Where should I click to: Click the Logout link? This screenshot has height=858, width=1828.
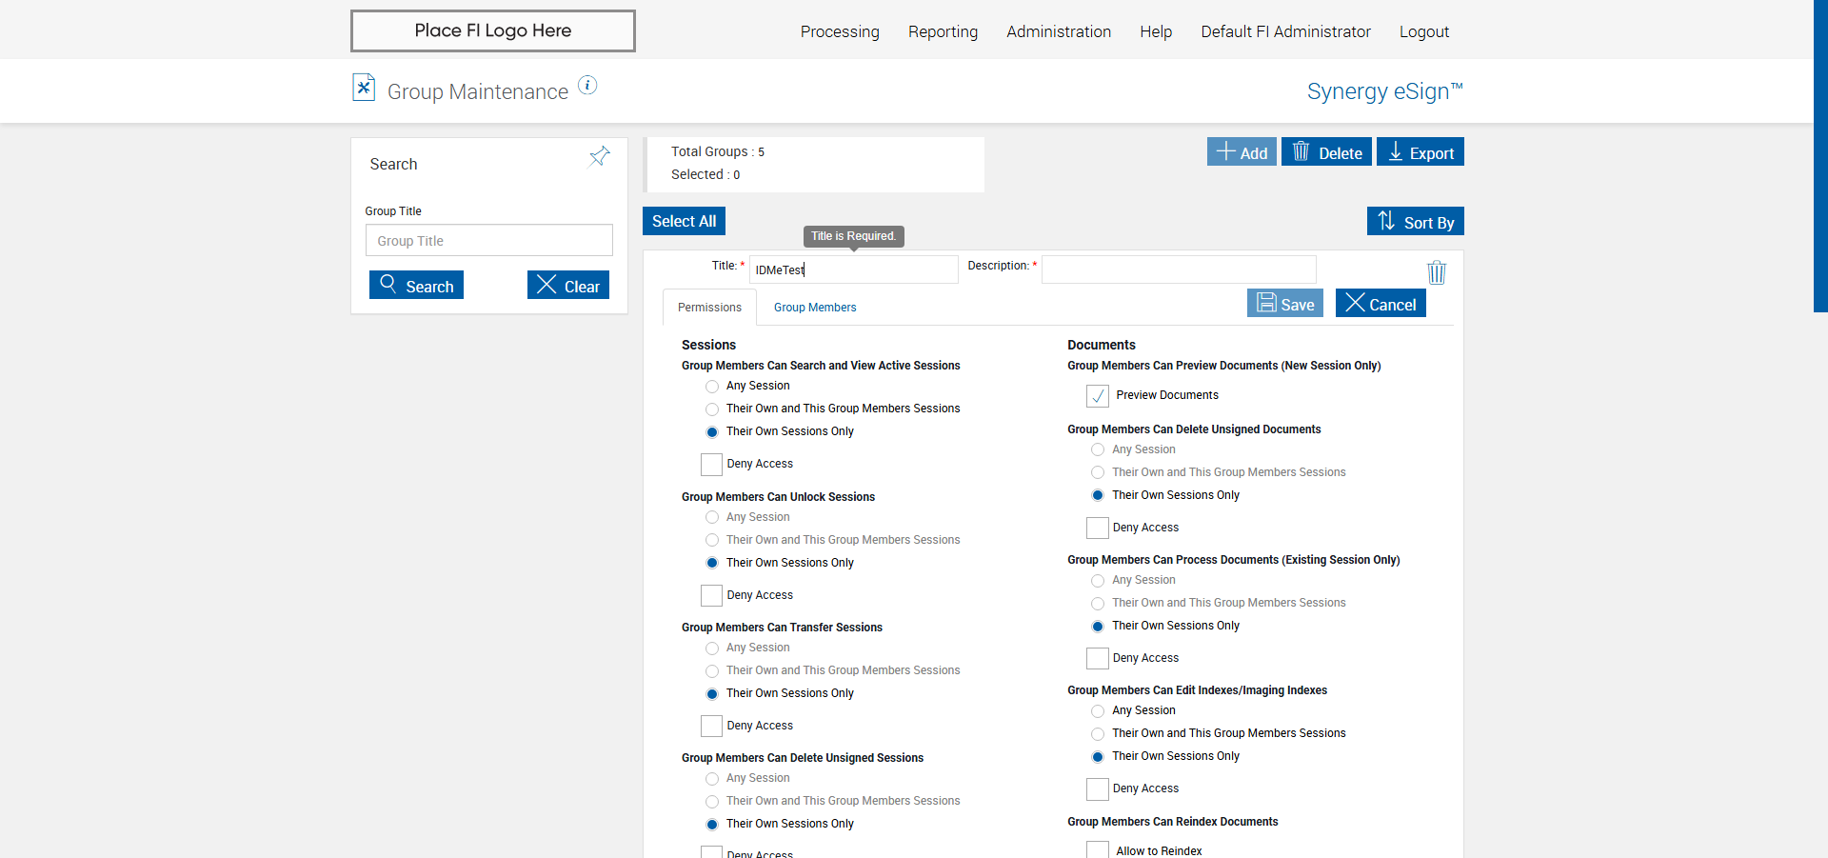point(1423,31)
